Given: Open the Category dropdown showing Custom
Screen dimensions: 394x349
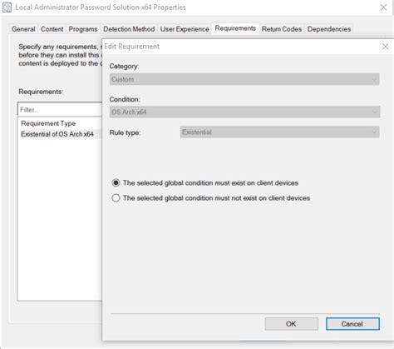Looking at the screenshot, I should pos(244,79).
